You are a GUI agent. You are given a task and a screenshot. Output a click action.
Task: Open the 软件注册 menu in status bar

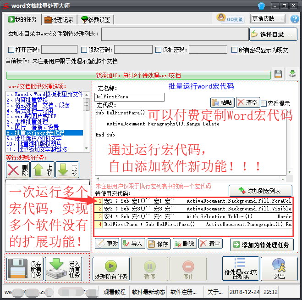[184, 292]
